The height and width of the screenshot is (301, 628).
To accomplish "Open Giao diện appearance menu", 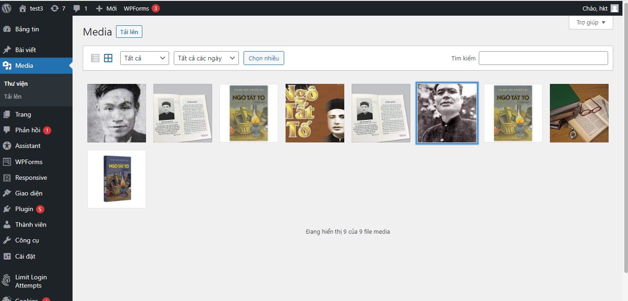I will tap(29, 193).
